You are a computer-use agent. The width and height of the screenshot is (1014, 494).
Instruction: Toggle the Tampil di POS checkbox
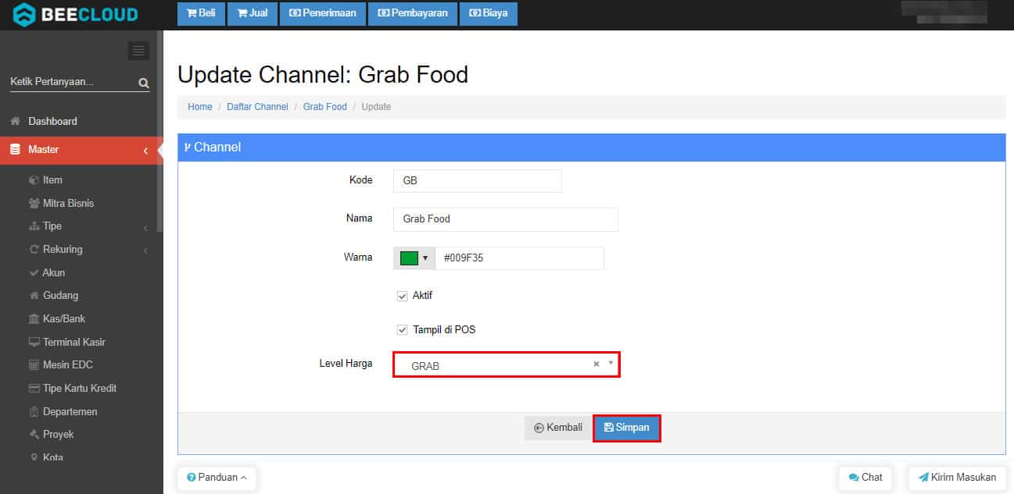(x=403, y=330)
